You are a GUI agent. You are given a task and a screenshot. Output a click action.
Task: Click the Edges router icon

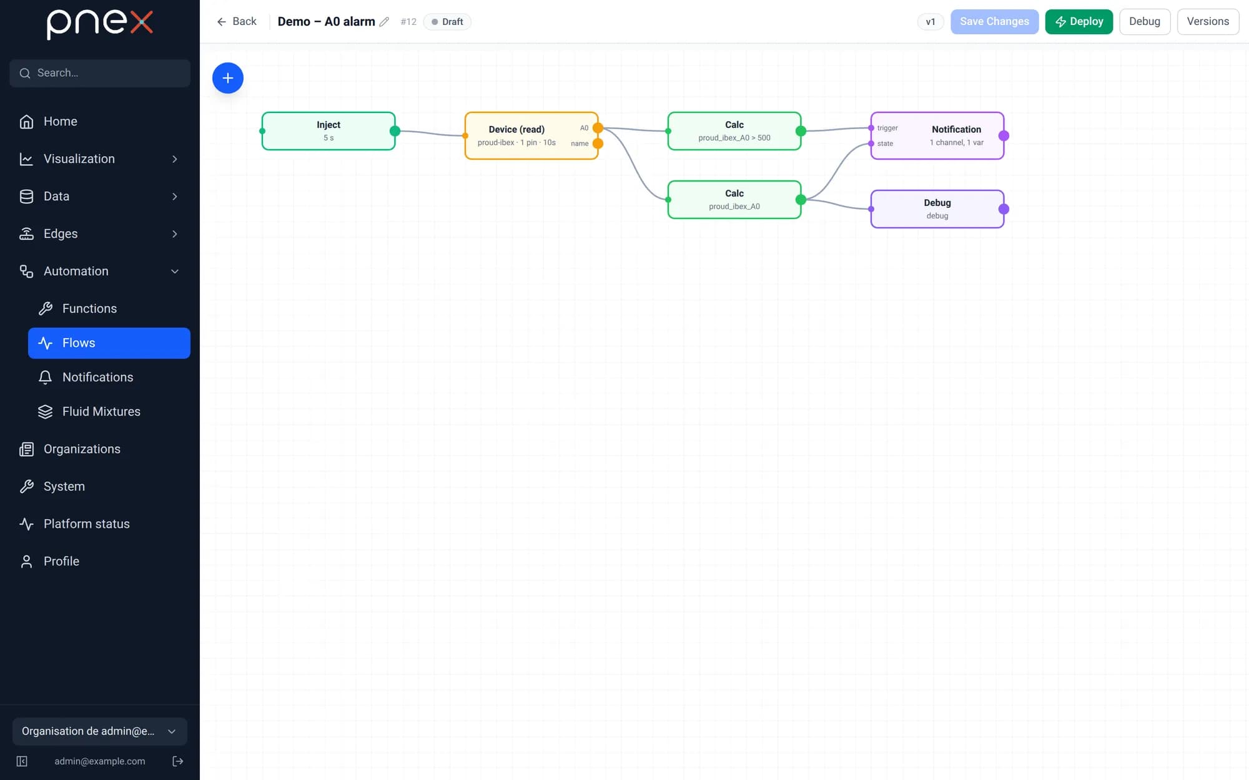[26, 234]
